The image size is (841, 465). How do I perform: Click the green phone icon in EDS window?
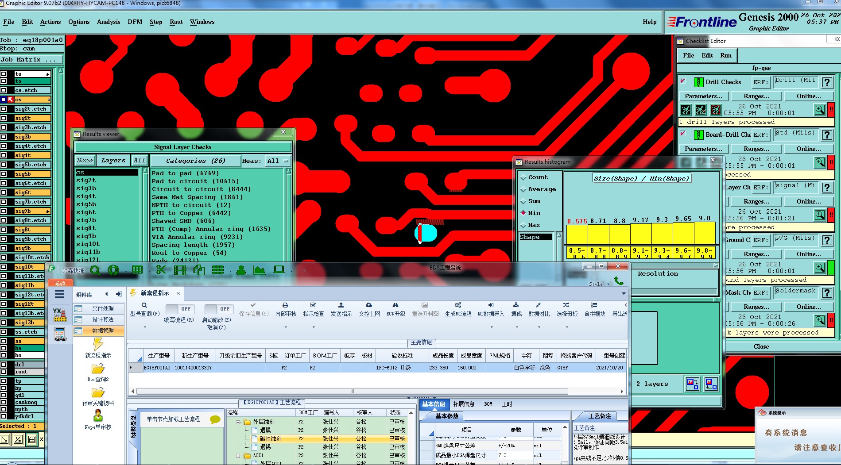619,281
